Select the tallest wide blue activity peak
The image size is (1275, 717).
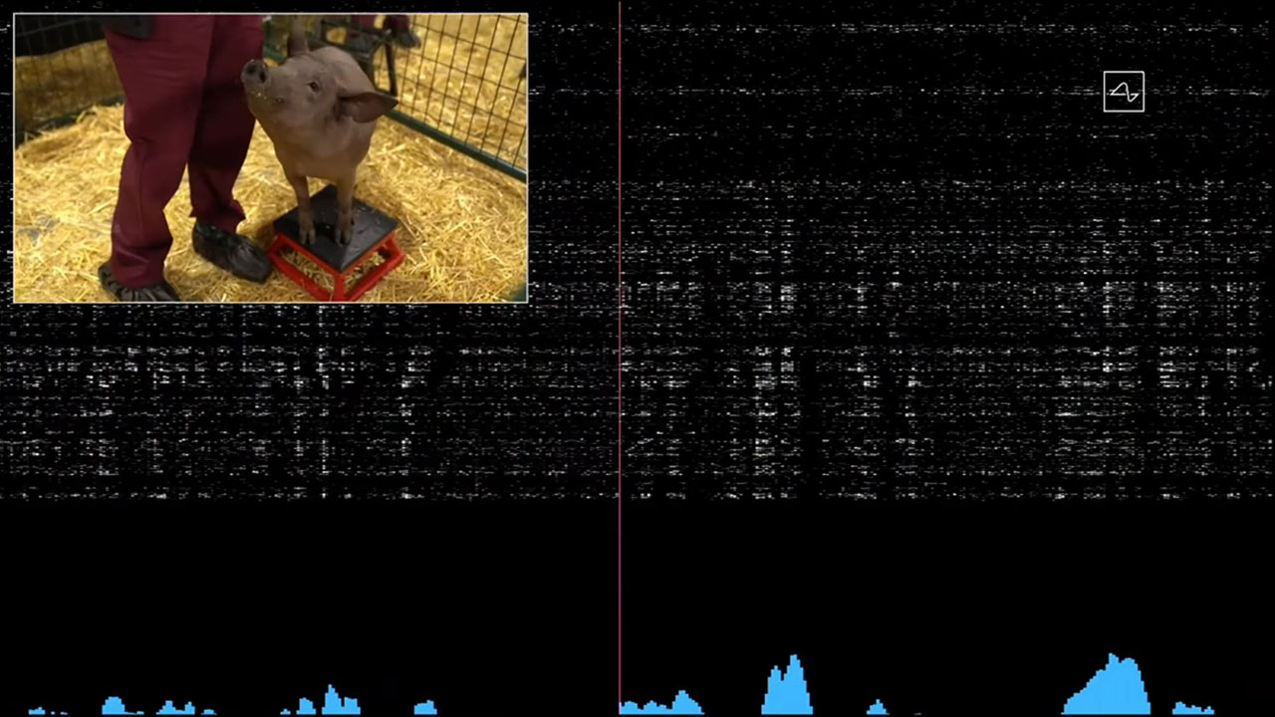[1107, 684]
